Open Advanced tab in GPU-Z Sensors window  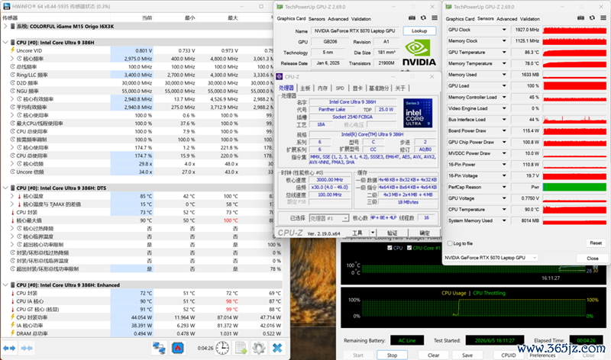pos(506,18)
